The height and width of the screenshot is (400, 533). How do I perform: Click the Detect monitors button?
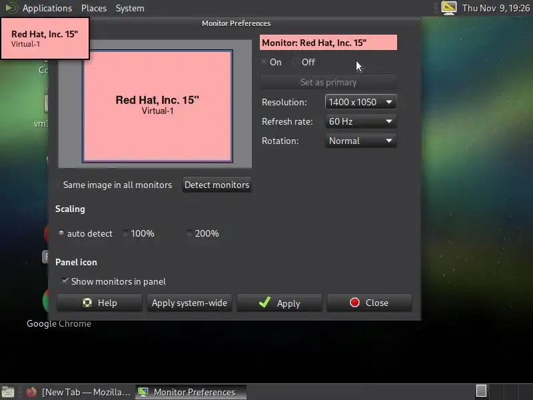click(217, 185)
